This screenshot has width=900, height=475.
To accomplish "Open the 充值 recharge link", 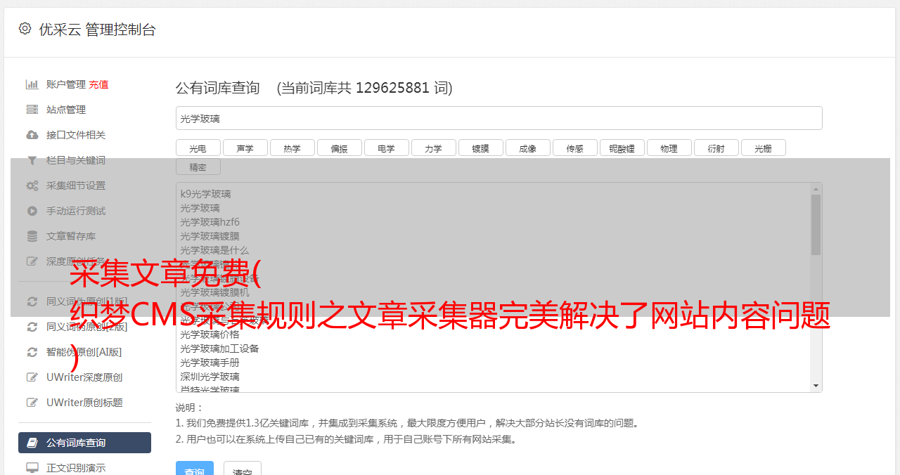I will pos(98,84).
